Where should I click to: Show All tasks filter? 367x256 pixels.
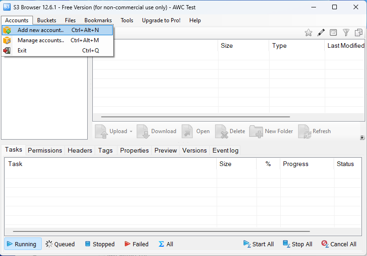click(166, 244)
